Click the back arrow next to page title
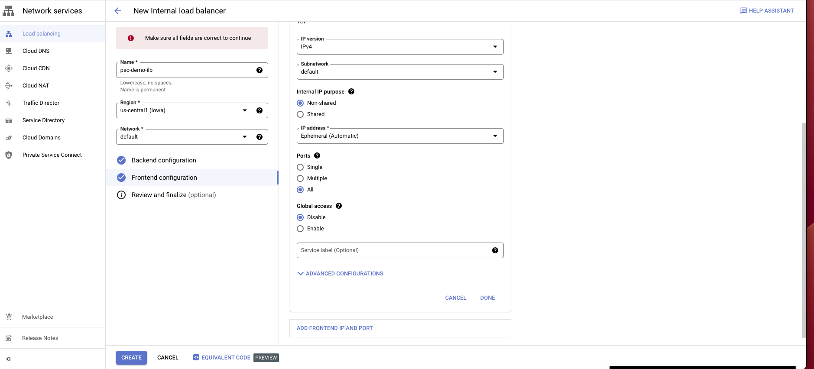Image resolution: width=814 pixels, height=369 pixels. [x=118, y=11]
